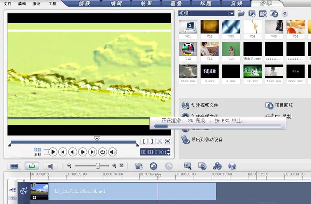Click the zoom out magnifier
This screenshot has width=311, height=204.
[x=69, y=166]
